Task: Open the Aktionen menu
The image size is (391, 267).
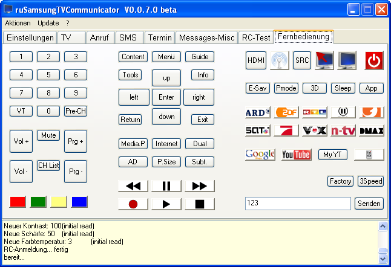Action: [x=18, y=23]
